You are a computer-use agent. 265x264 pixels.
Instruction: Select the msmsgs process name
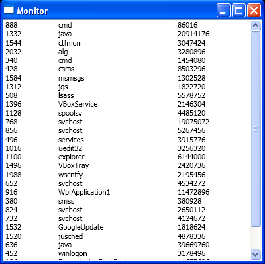tap(72, 78)
